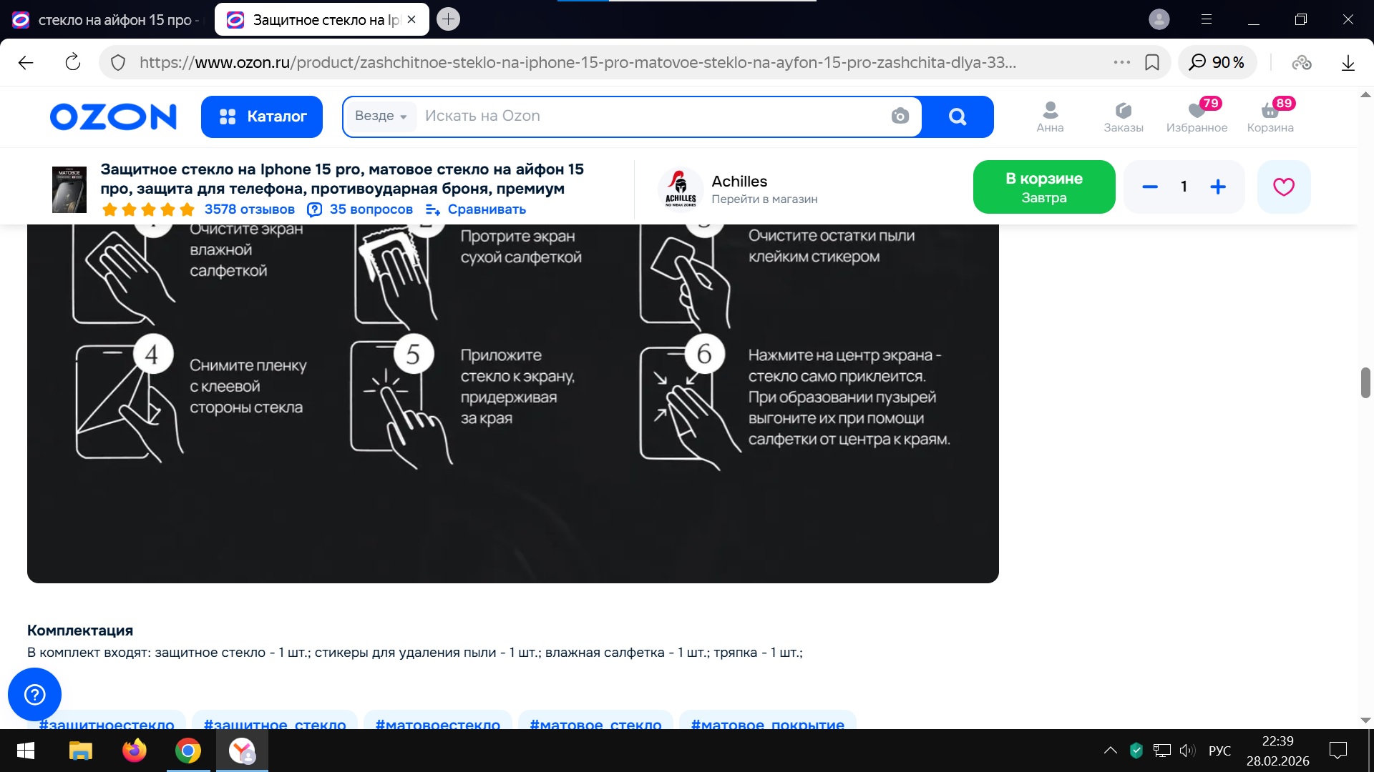The image size is (1374, 772).
Task: Open the Каталог catalog menu
Action: (262, 117)
